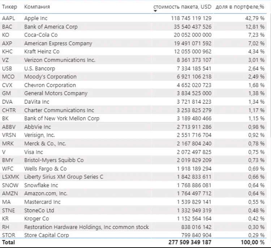Screen dimensions: 271x248
Task: Select the Kroger Co company name
Action: click(36, 219)
